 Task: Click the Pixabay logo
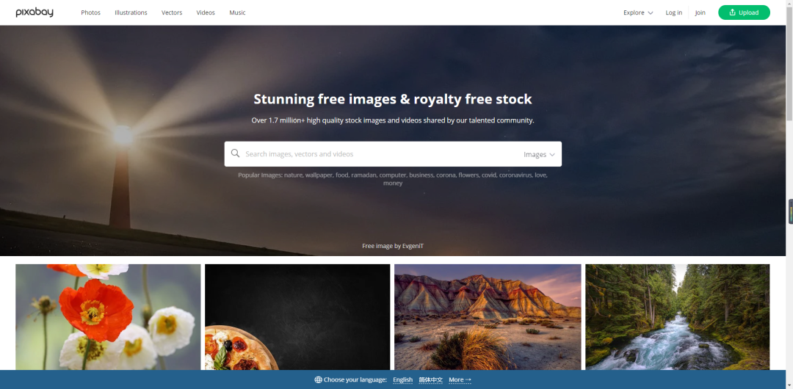coord(35,12)
